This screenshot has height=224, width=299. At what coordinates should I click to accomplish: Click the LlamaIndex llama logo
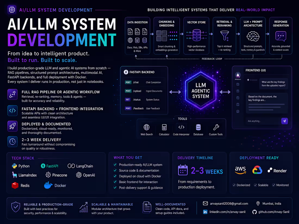click(x=14, y=175)
